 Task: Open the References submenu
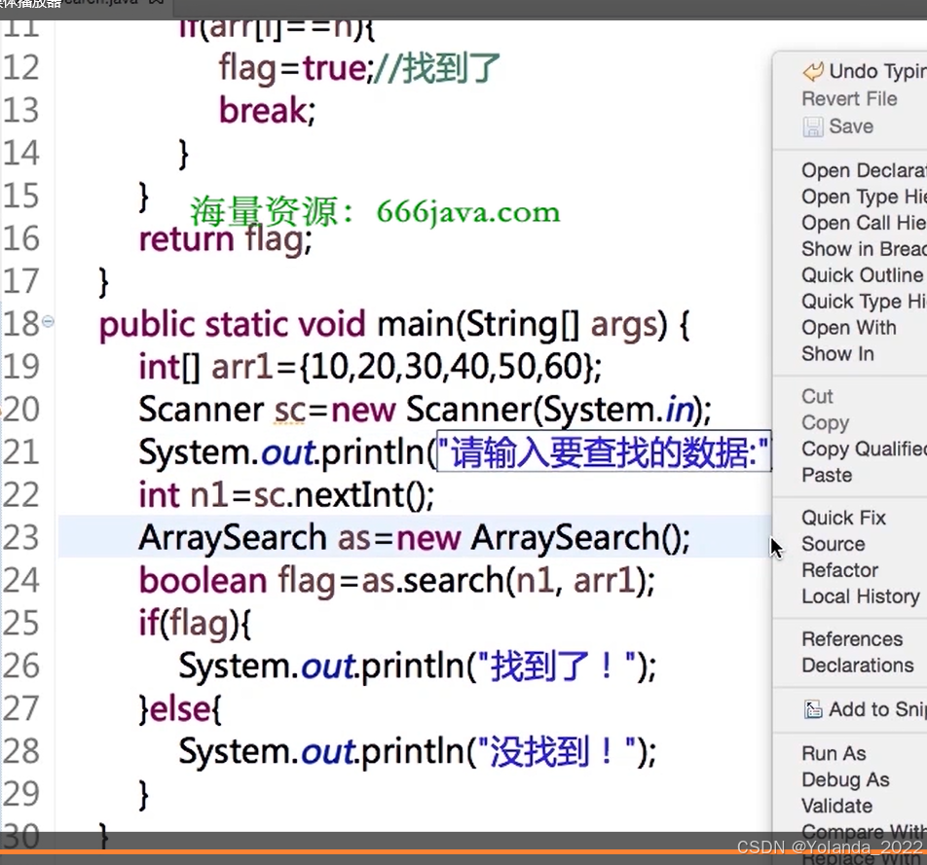[852, 638]
